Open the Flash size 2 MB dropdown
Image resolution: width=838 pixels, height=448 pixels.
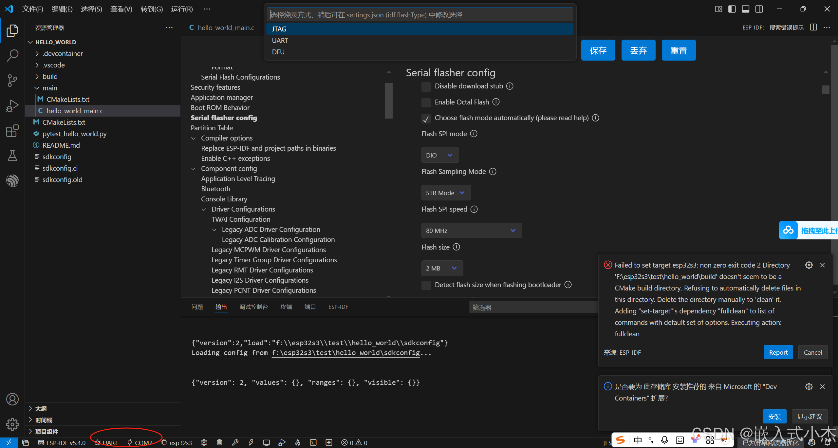[x=442, y=268]
